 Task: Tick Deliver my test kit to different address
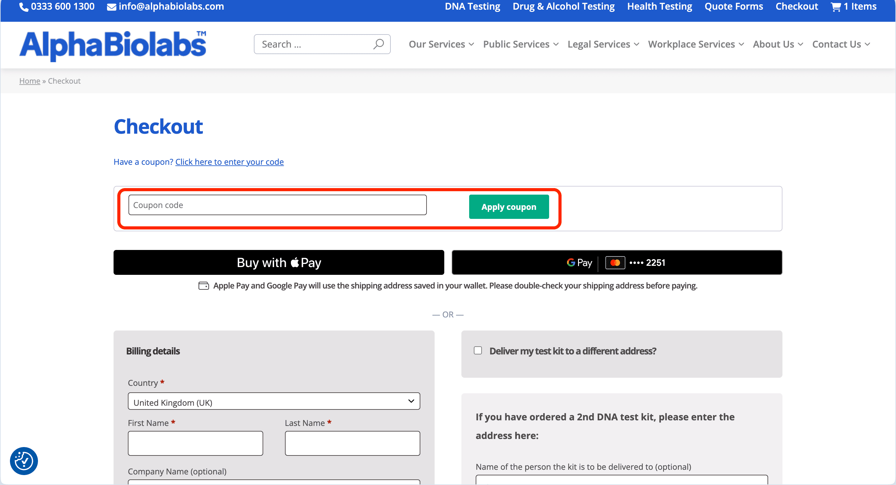478,350
